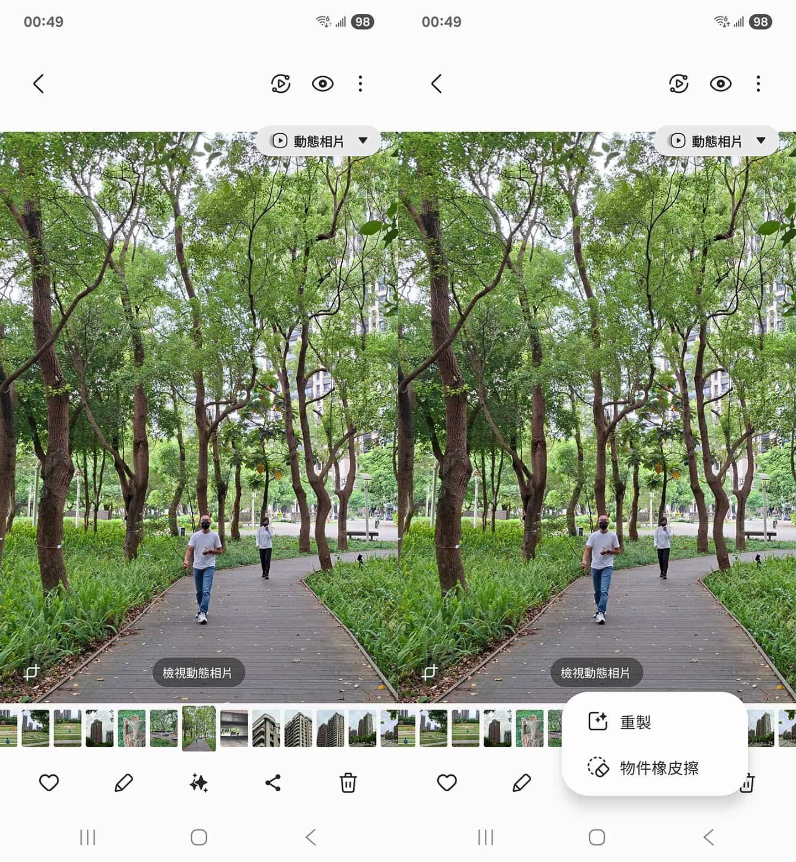Tap 檢視動態相片 button on left screen
This screenshot has width=796, height=862.
198,672
